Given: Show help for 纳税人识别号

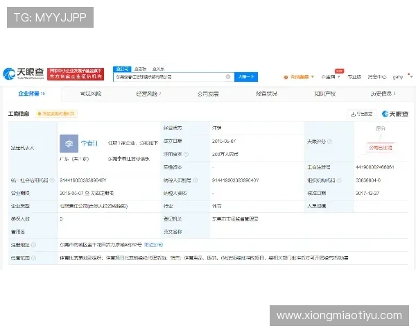Looking at the screenshot, I should (195, 180).
